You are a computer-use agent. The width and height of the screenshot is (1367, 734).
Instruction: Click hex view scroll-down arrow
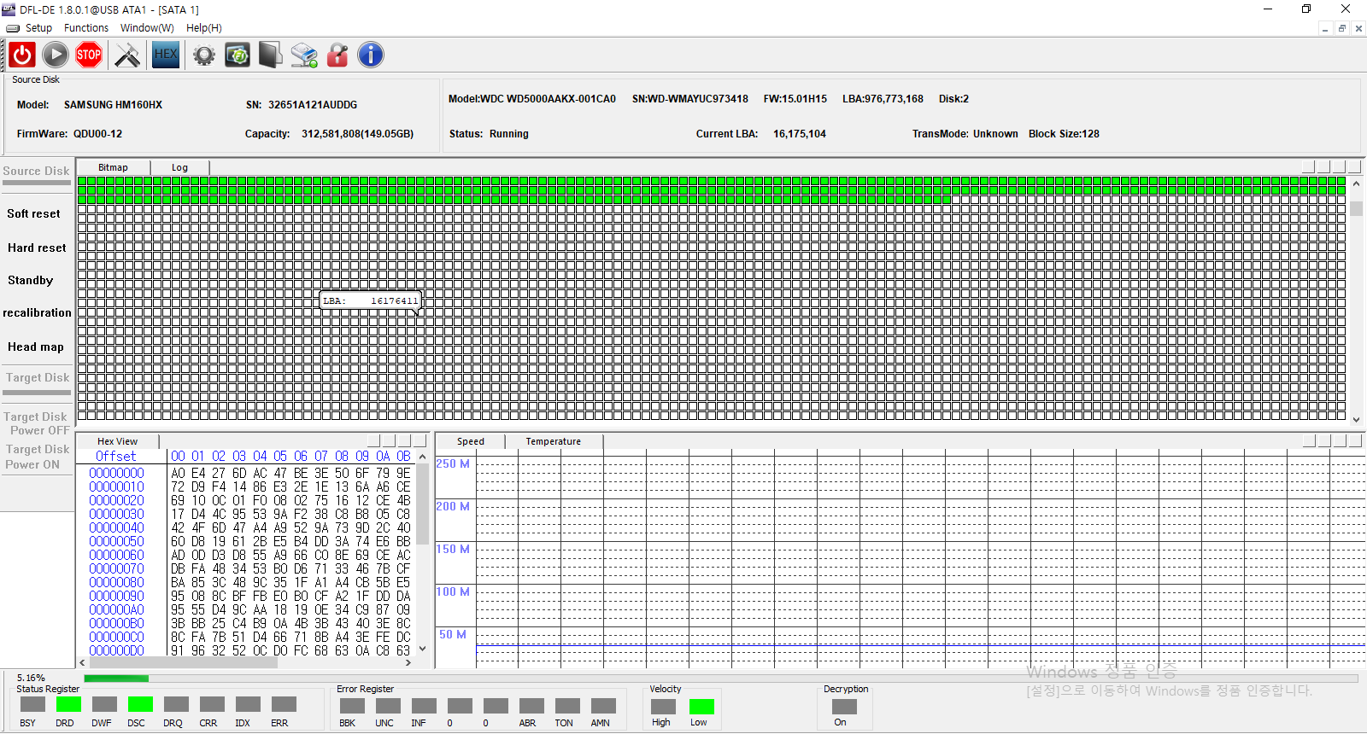pos(422,650)
